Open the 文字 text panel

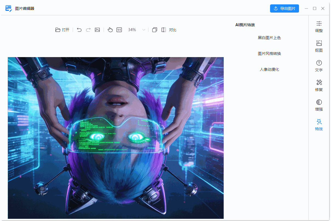(x=319, y=66)
